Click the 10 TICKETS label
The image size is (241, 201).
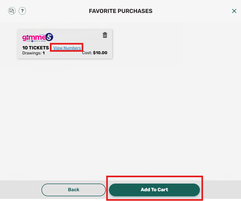point(35,48)
